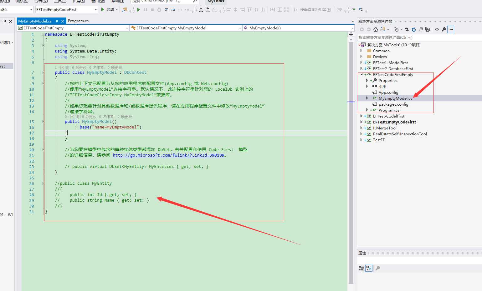Open the 启动 button's dropdown arrow
Screen dimensions: 482x291
pyautogui.click(x=117, y=10)
